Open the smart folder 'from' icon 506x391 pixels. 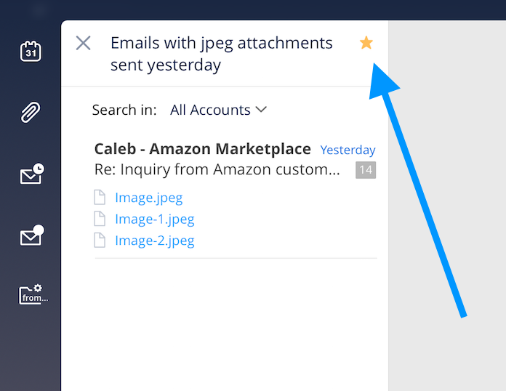coord(33,294)
